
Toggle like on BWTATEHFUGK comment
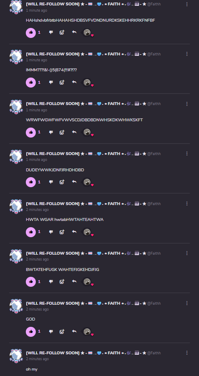31,281
